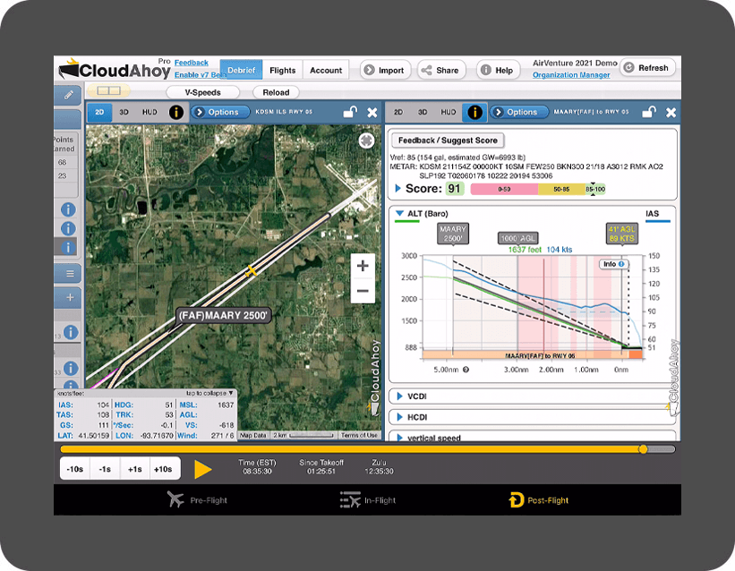Click the 0-50 pink score range segment
The image size is (735, 571).
point(504,189)
